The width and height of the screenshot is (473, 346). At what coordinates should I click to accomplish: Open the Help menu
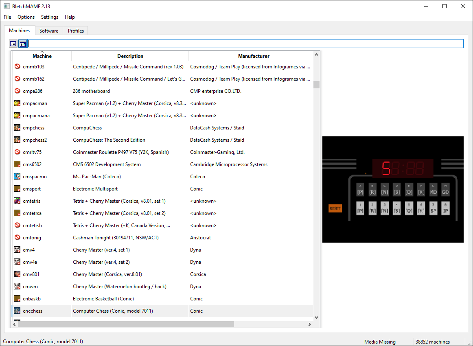pyautogui.click(x=70, y=17)
